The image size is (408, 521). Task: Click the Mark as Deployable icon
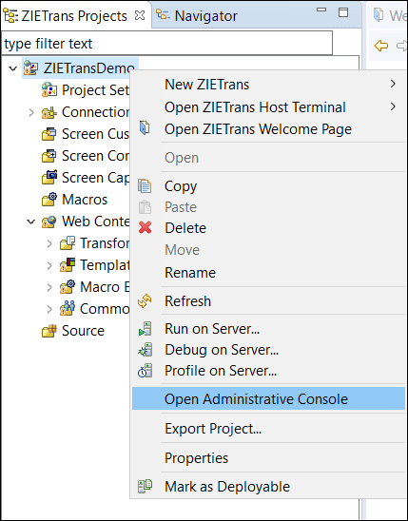(x=145, y=486)
